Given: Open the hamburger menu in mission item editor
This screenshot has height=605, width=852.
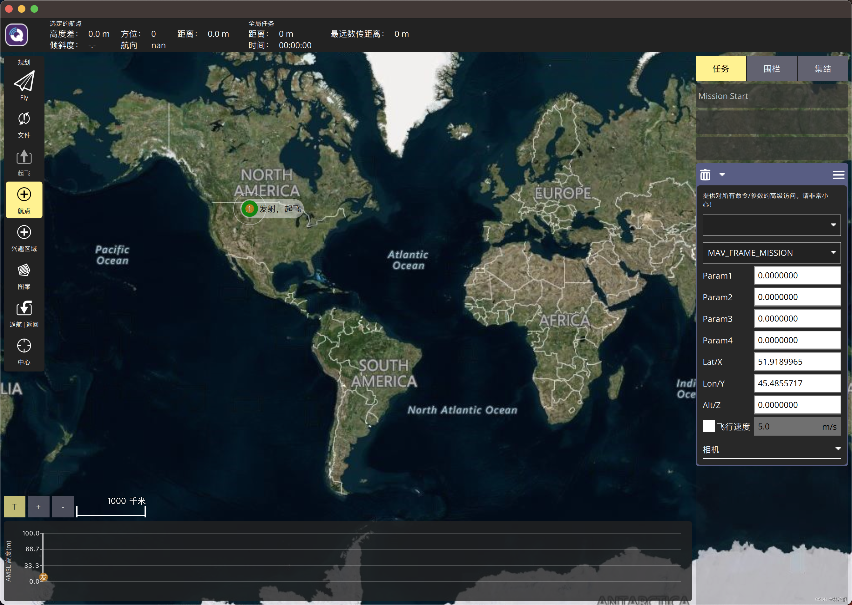Looking at the screenshot, I should (x=838, y=175).
